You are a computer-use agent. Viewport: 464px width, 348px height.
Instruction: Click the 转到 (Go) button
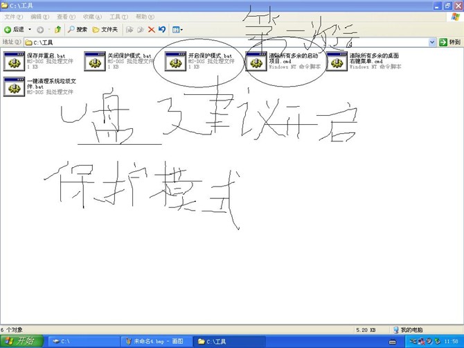[450, 42]
